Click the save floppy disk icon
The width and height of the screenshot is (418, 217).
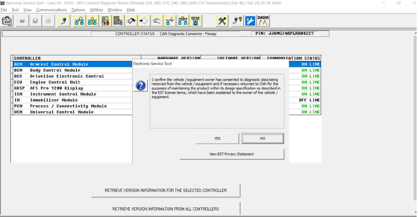tap(35, 21)
